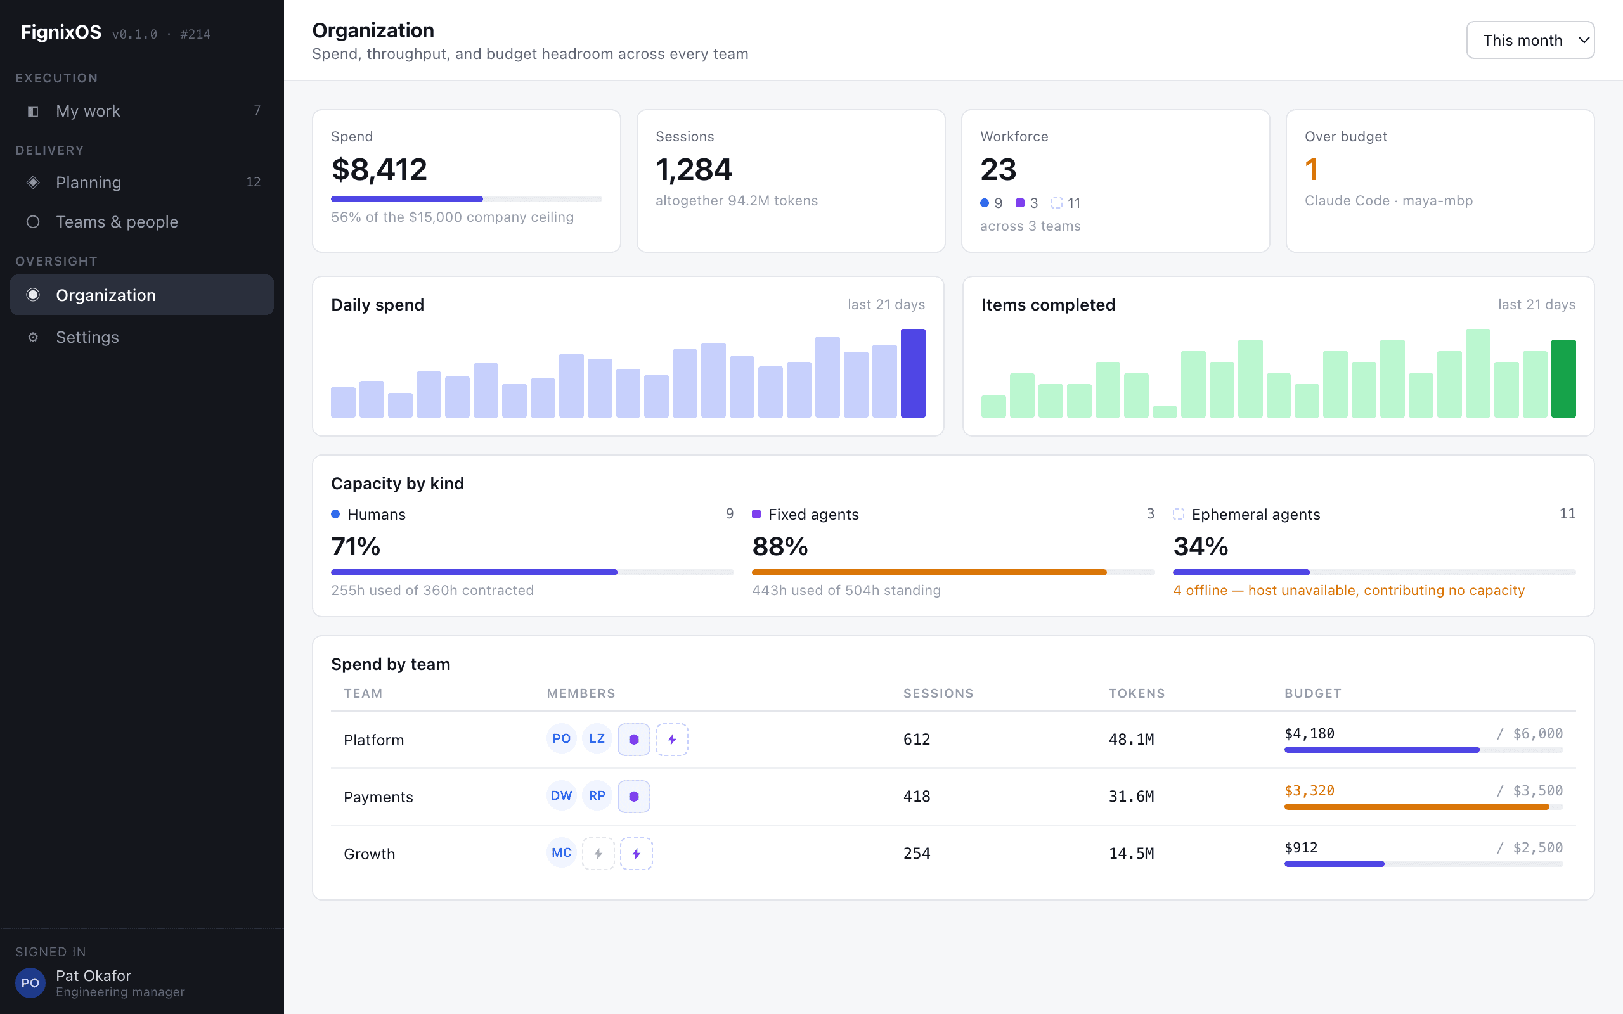Open the This month period dropdown
1623x1014 pixels.
pos(1530,40)
